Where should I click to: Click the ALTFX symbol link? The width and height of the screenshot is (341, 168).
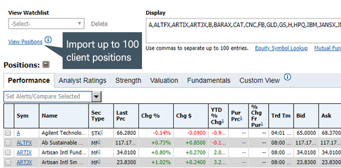click(x=24, y=143)
